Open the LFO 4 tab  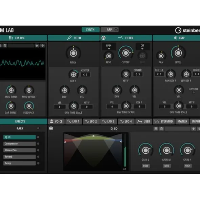pyautogui.click(x=126, y=121)
